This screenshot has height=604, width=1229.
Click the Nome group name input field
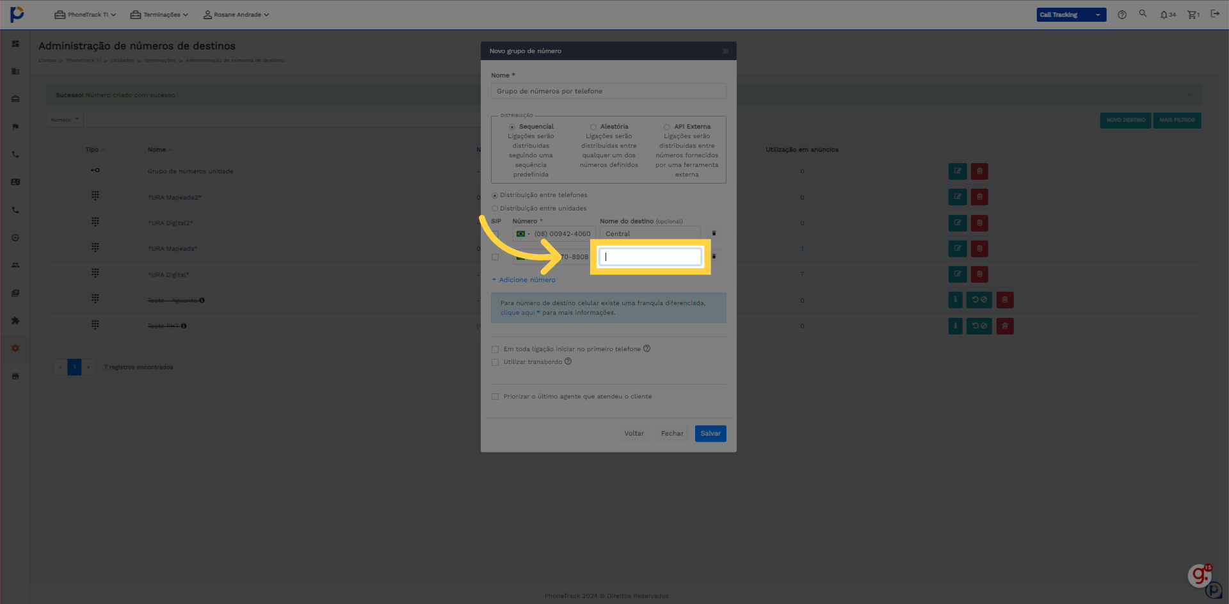click(x=608, y=91)
